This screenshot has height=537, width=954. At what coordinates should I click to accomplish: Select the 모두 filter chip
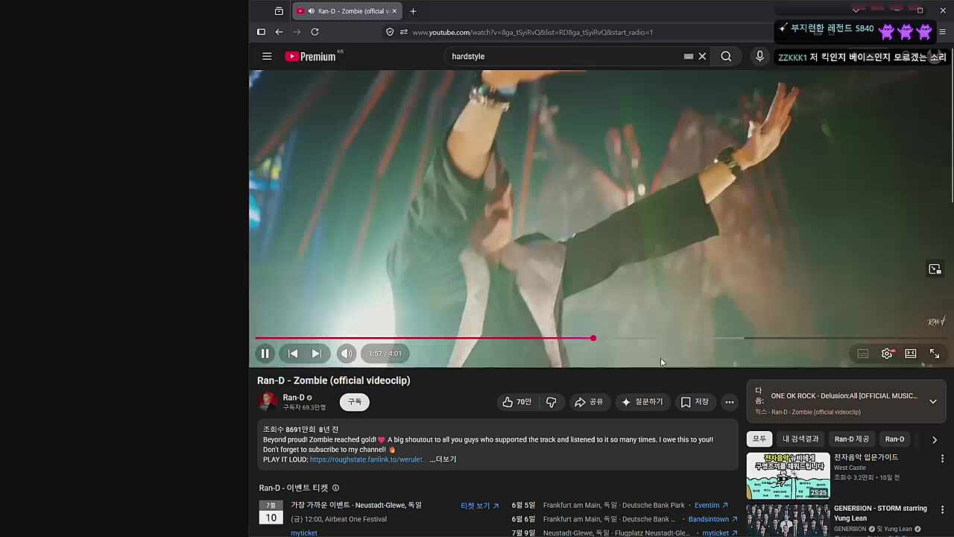pyautogui.click(x=759, y=439)
